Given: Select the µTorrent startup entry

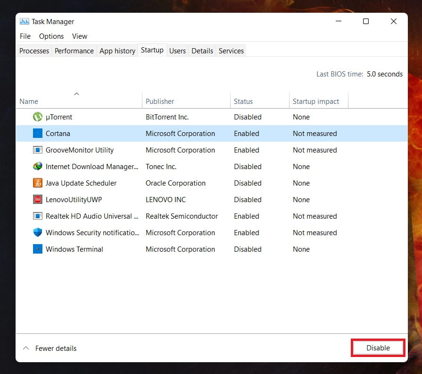Looking at the screenshot, I should tap(58, 117).
